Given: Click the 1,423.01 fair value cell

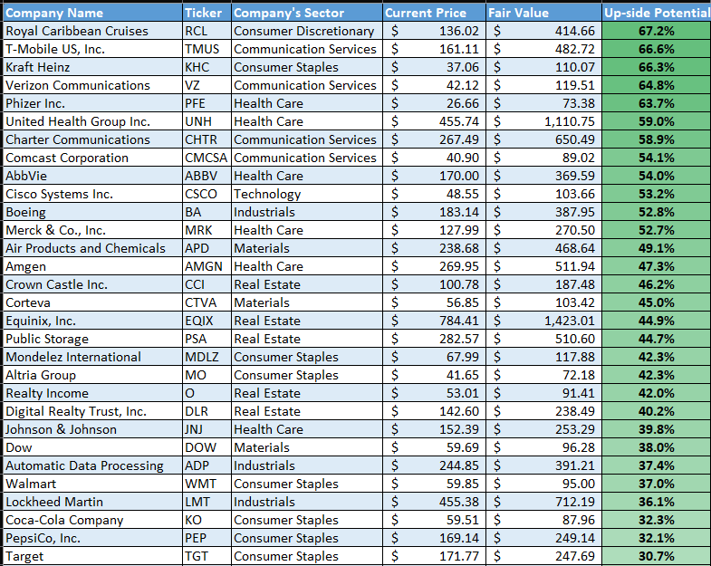Looking at the screenshot, I should pos(543,321).
